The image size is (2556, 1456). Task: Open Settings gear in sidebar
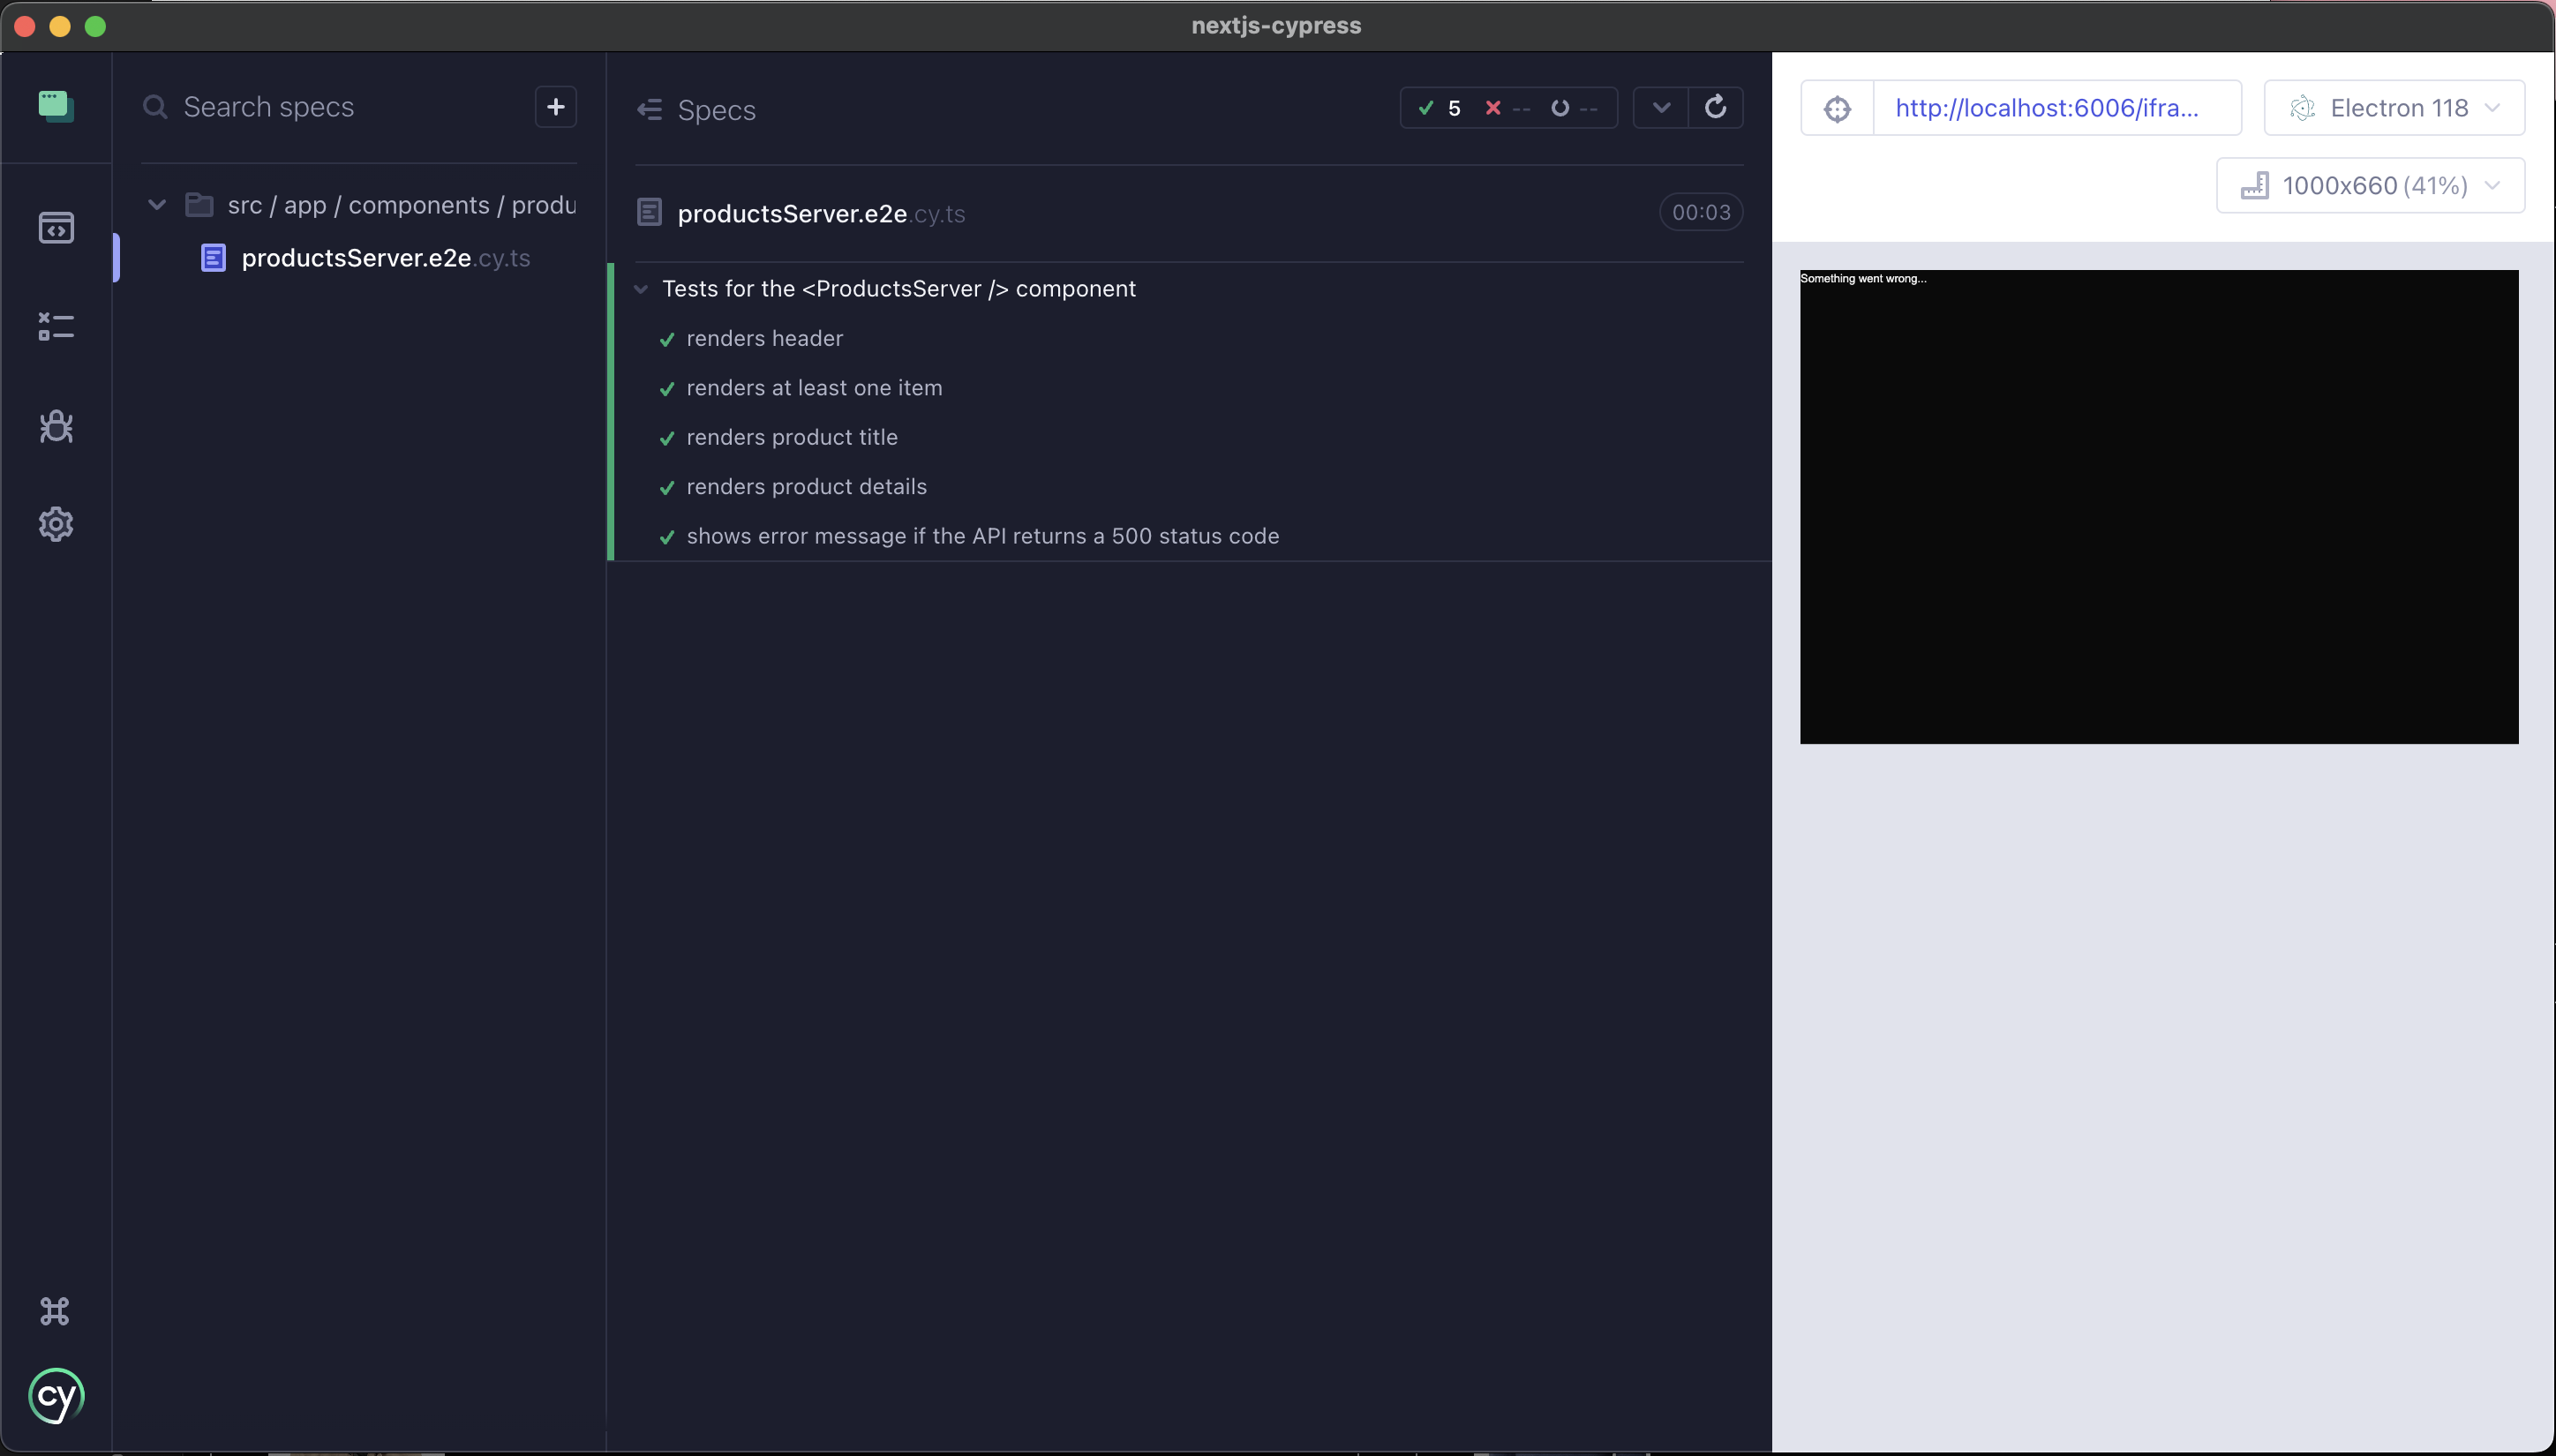[56, 524]
